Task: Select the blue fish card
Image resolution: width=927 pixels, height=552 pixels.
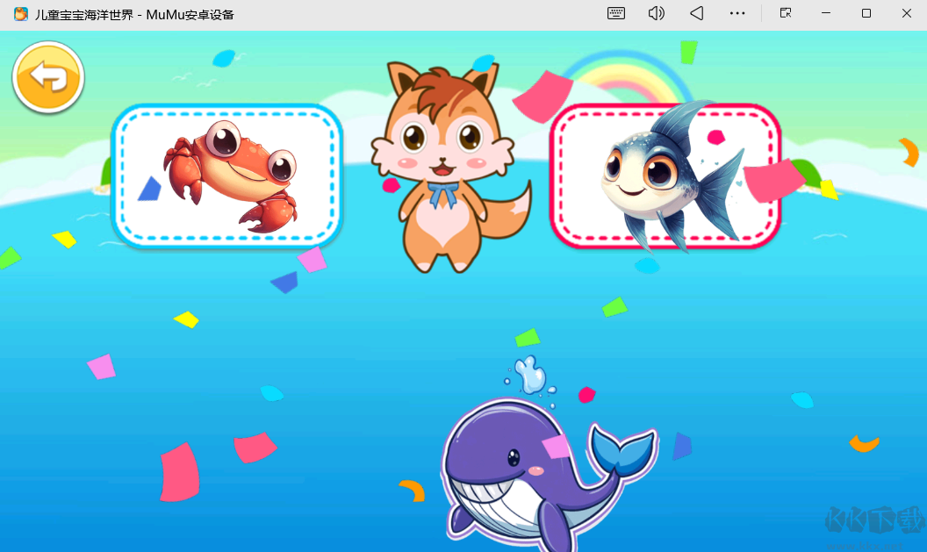Action: (665, 176)
